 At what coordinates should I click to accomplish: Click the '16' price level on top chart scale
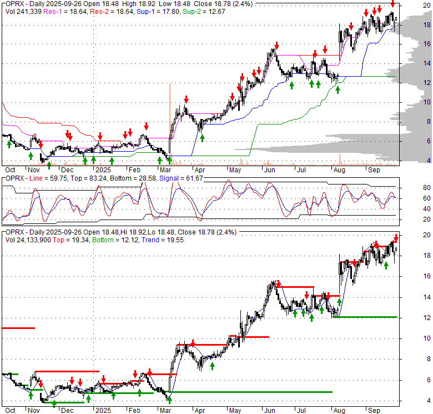click(427, 44)
